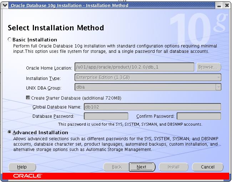This screenshot has width=232, height=182.
Task: Open the Installation Type dropdown
Action: (x=148, y=78)
